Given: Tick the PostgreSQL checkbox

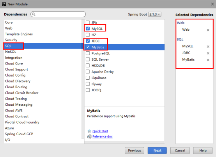Looking at the screenshot, I should 88,53.
